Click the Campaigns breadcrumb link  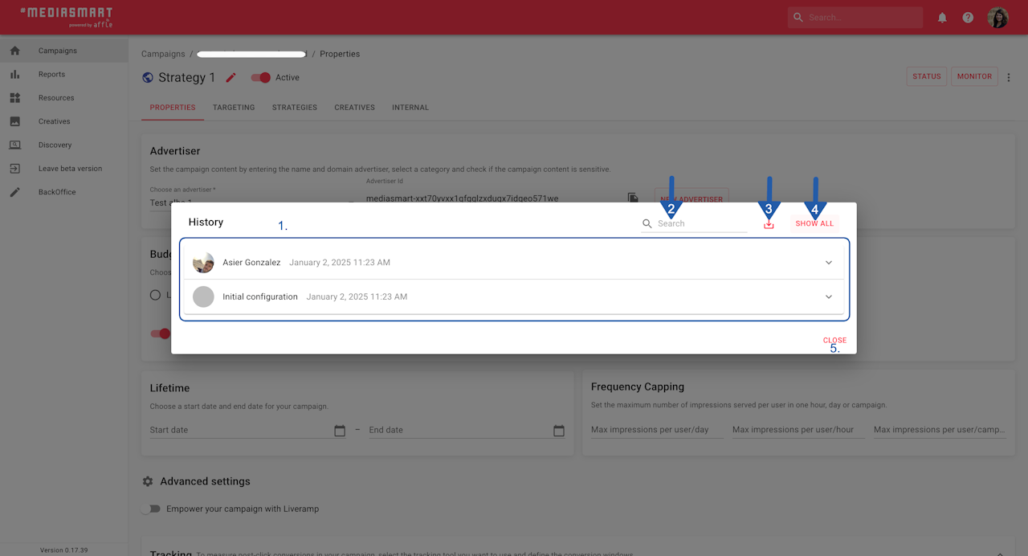pos(163,54)
